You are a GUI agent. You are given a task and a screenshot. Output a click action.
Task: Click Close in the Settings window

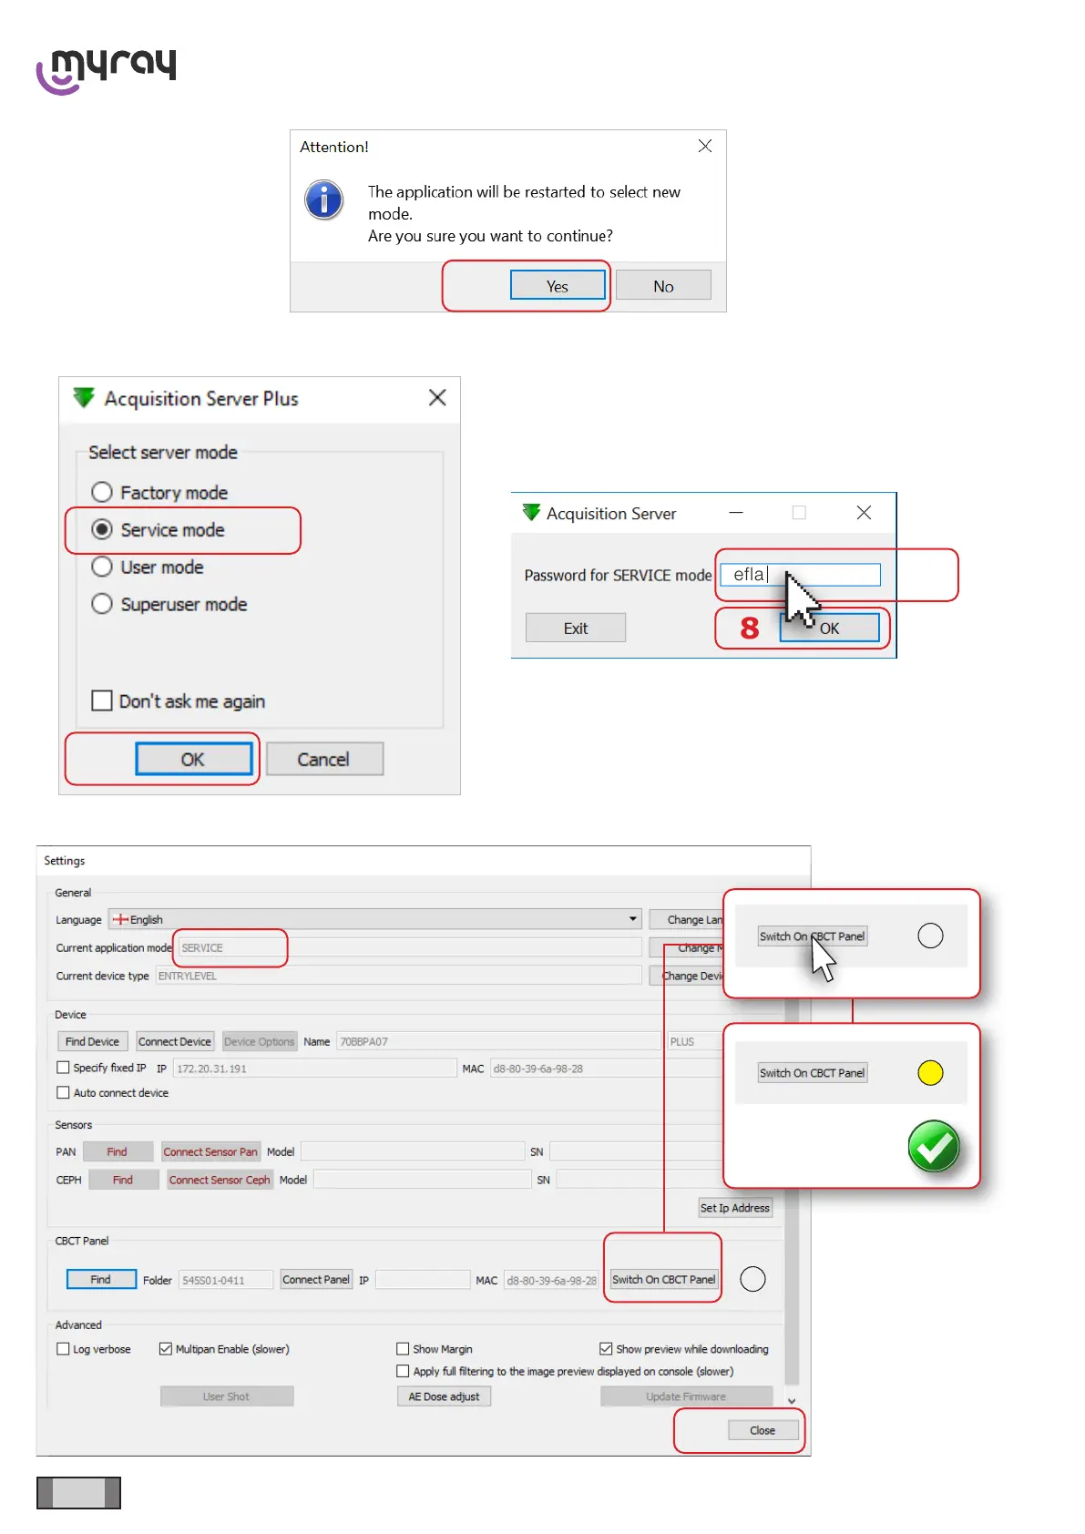763,1430
